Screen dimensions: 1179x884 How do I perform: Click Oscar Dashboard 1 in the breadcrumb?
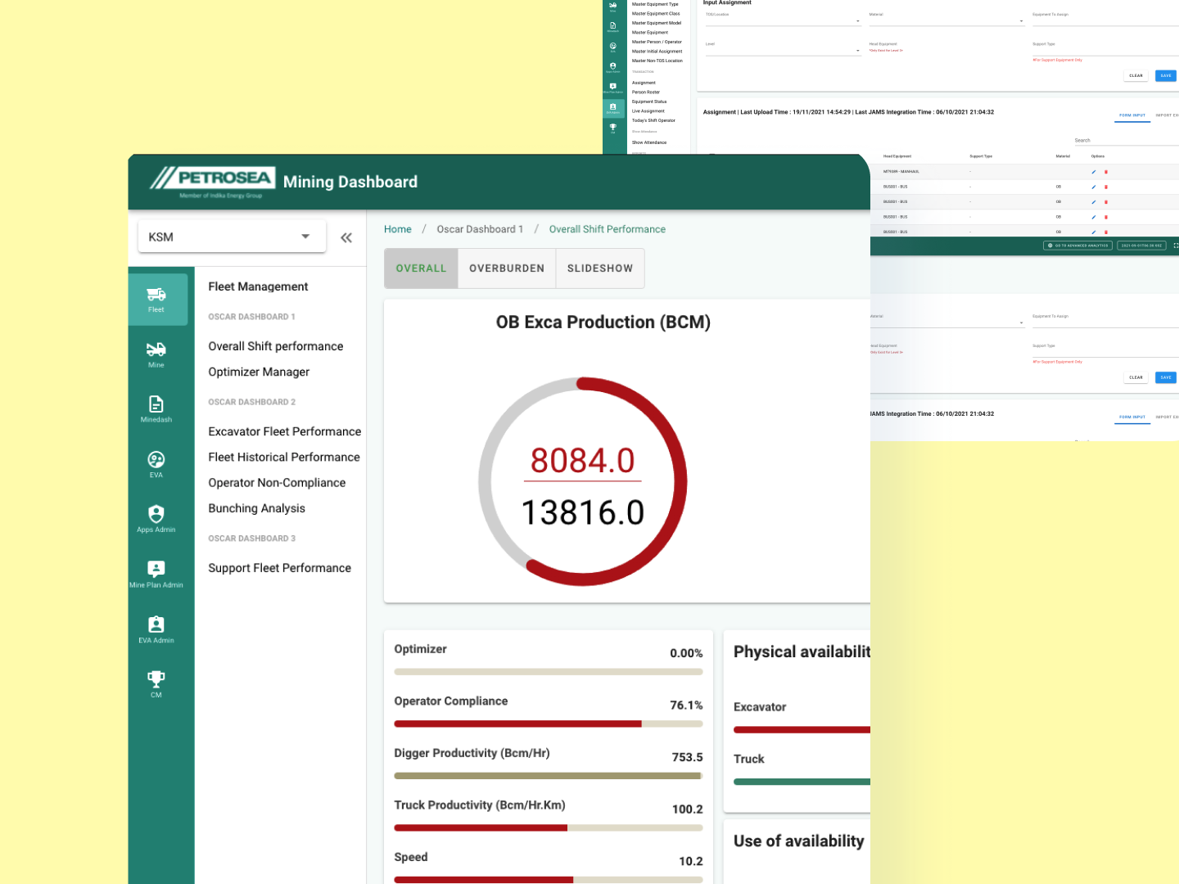(480, 229)
